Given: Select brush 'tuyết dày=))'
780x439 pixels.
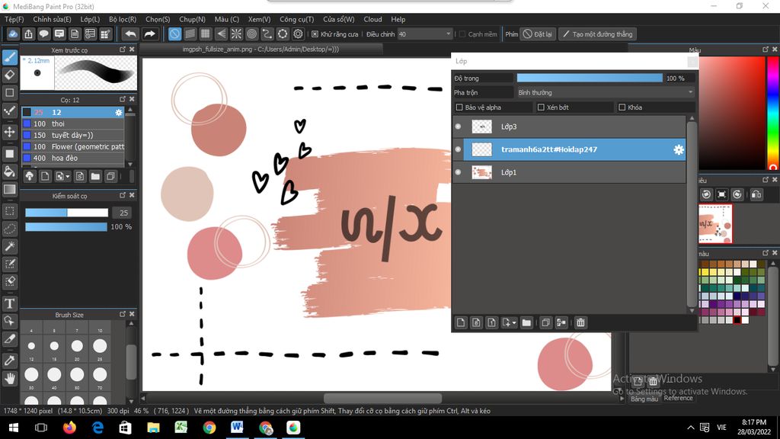Looking at the screenshot, I should point(72,135).
